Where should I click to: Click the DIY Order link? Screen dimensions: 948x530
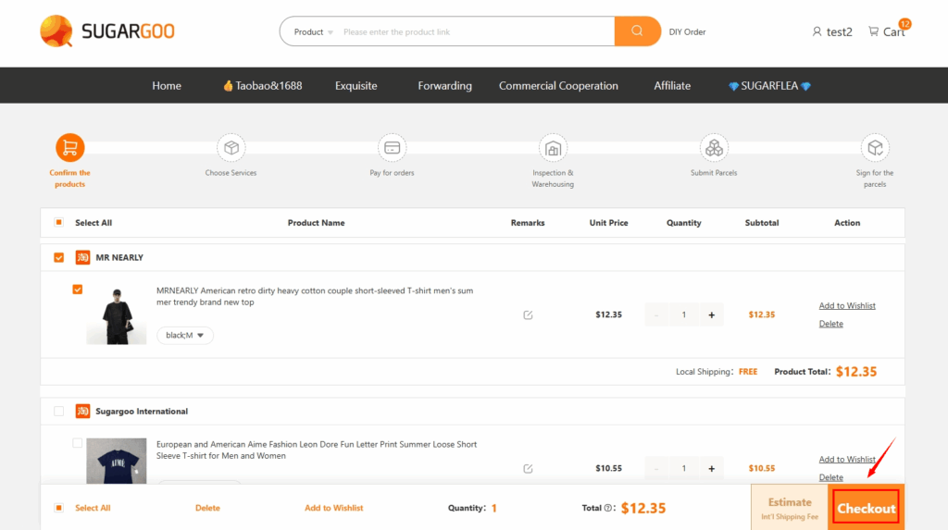pos(688,32)
